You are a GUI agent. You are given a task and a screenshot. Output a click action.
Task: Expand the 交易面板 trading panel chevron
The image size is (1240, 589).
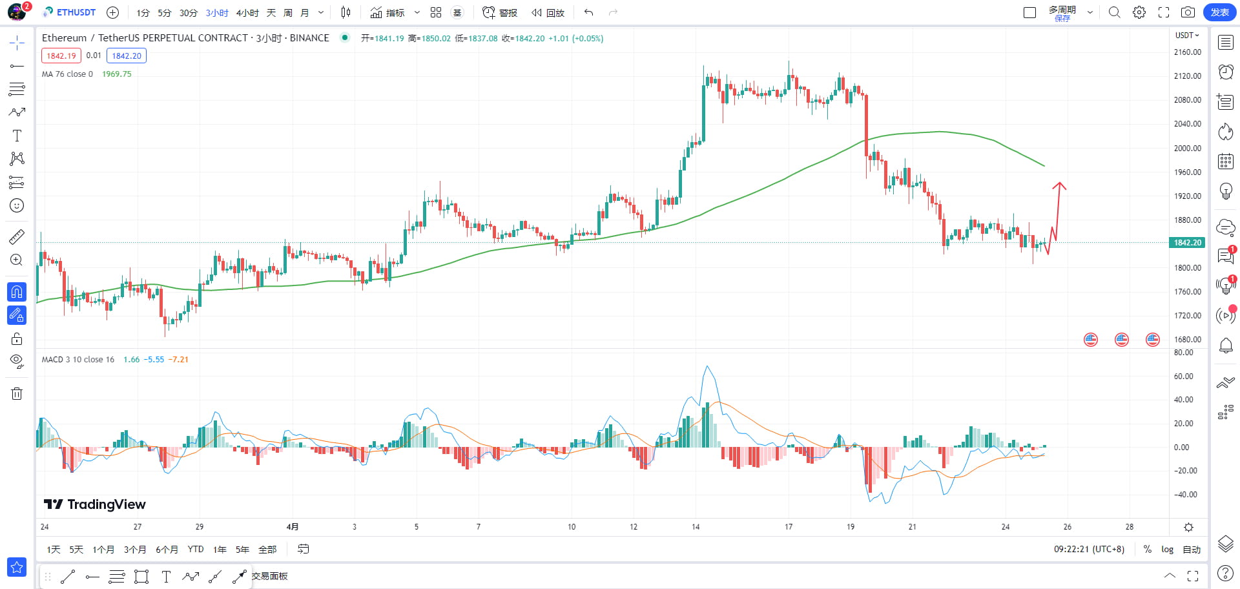tap(1170, 575)
